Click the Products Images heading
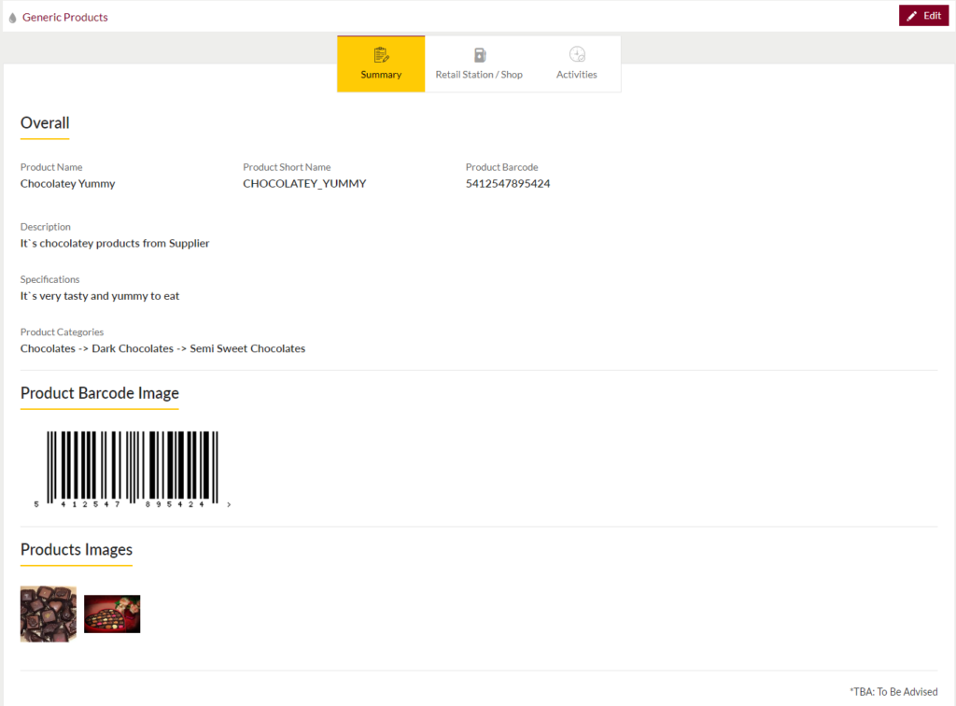The image size is (956, 706). tap(77, 550)
